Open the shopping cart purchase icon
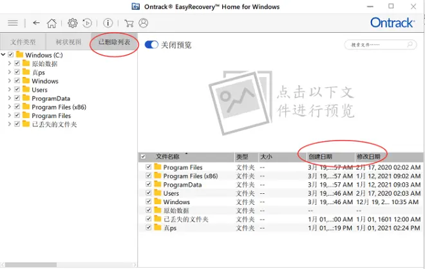425x269 pixels. pos(129,23)
